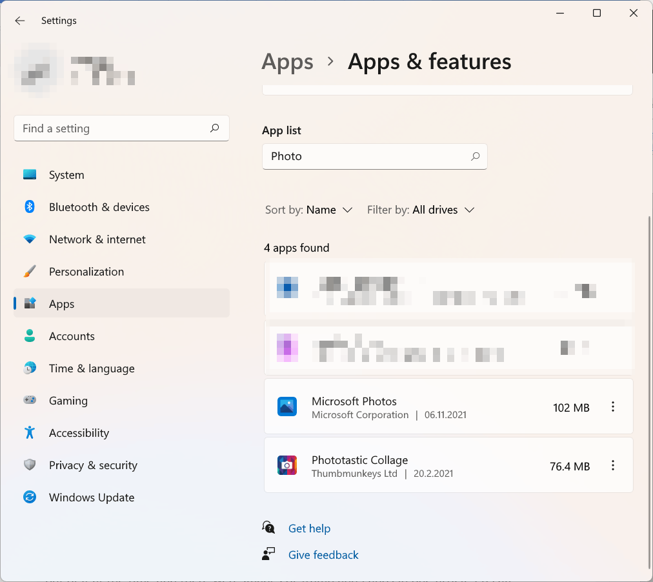The height and width of the screenshot is (582, 653).
Task: Expand the Sort by Name dropdown
Action: pos(309,210)
